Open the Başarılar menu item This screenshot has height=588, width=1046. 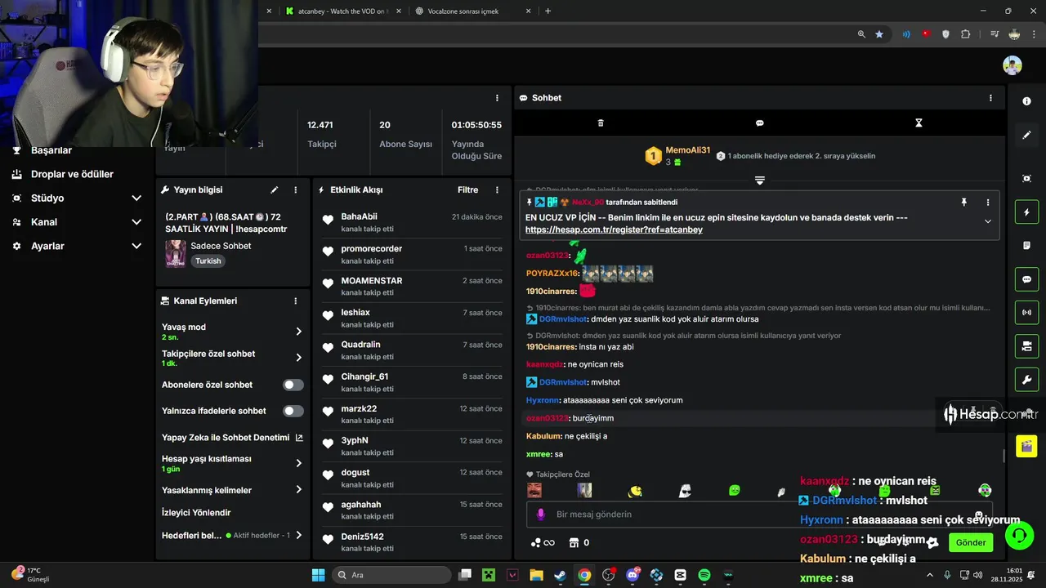click(51, 150)
